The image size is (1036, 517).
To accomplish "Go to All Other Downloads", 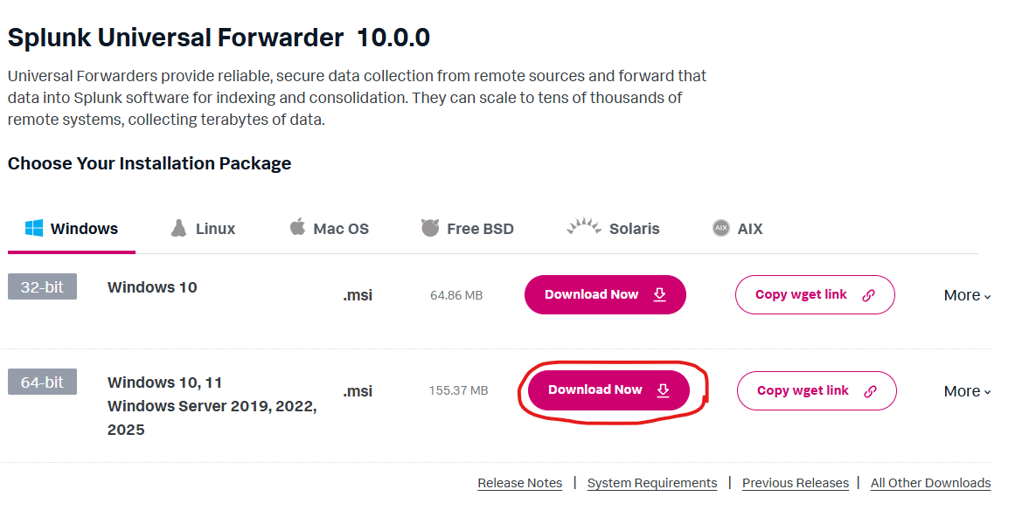I will pyautogui.click(x=931, y=483).
